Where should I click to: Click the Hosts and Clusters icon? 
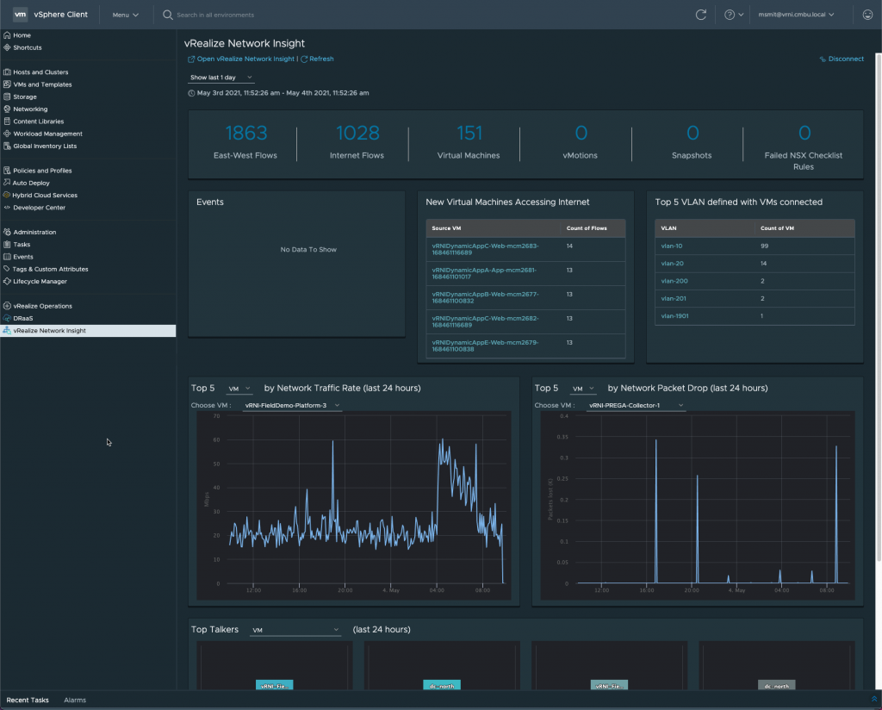pyautogui.click(x=7, y=72)
